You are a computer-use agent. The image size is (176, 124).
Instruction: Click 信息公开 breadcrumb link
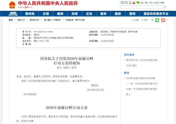(21, 20)
